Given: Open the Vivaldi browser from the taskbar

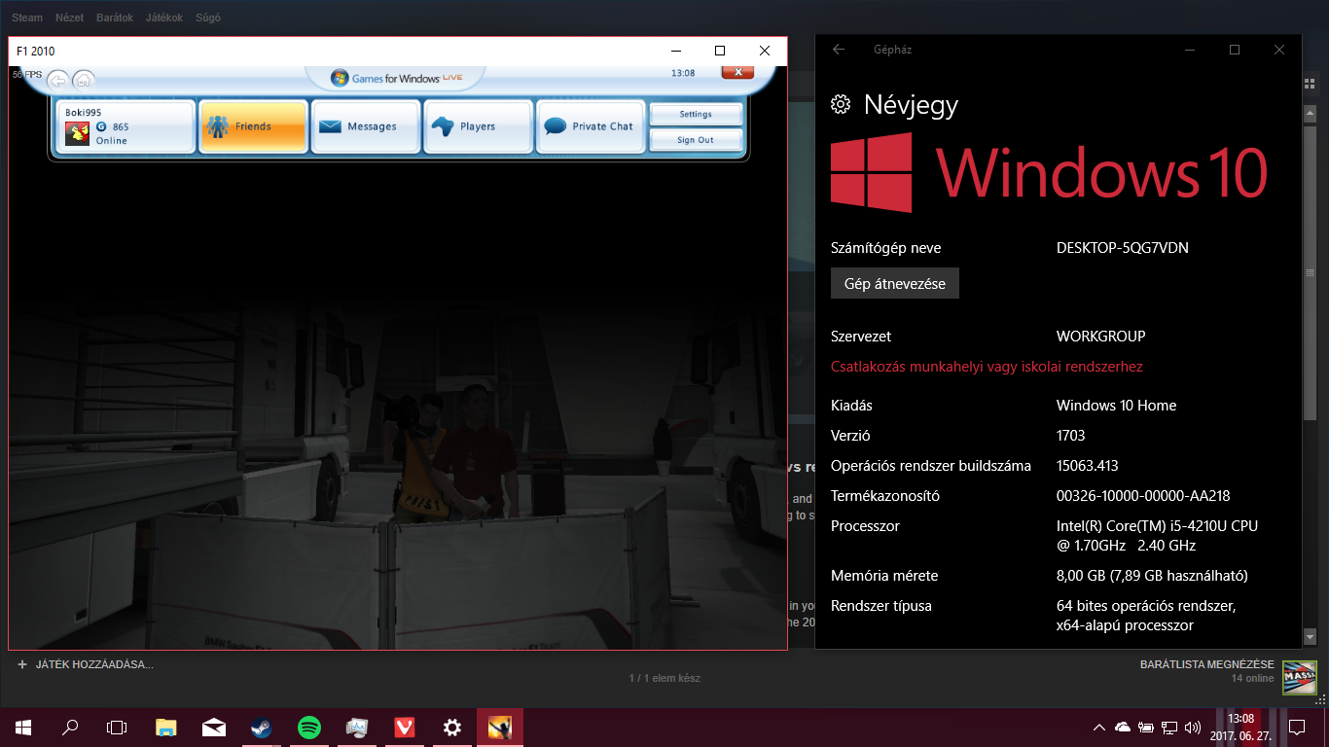Looking at the screenshot, I should [405, 727].
